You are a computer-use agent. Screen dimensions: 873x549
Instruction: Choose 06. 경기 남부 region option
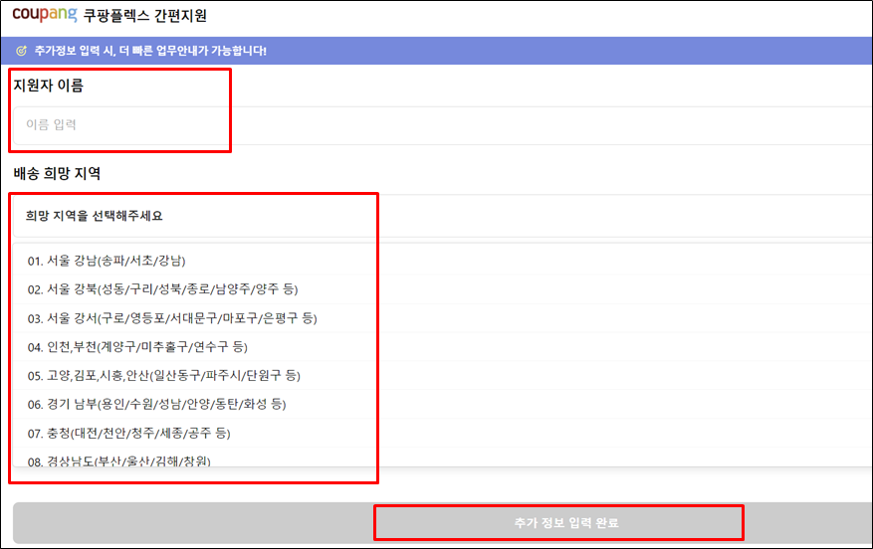click(x=443, y=405)
